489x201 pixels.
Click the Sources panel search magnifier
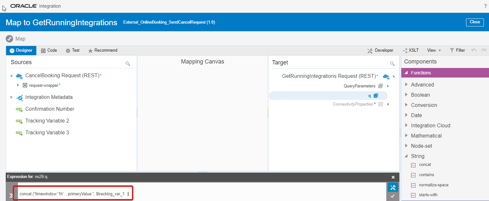pos(128,63)
